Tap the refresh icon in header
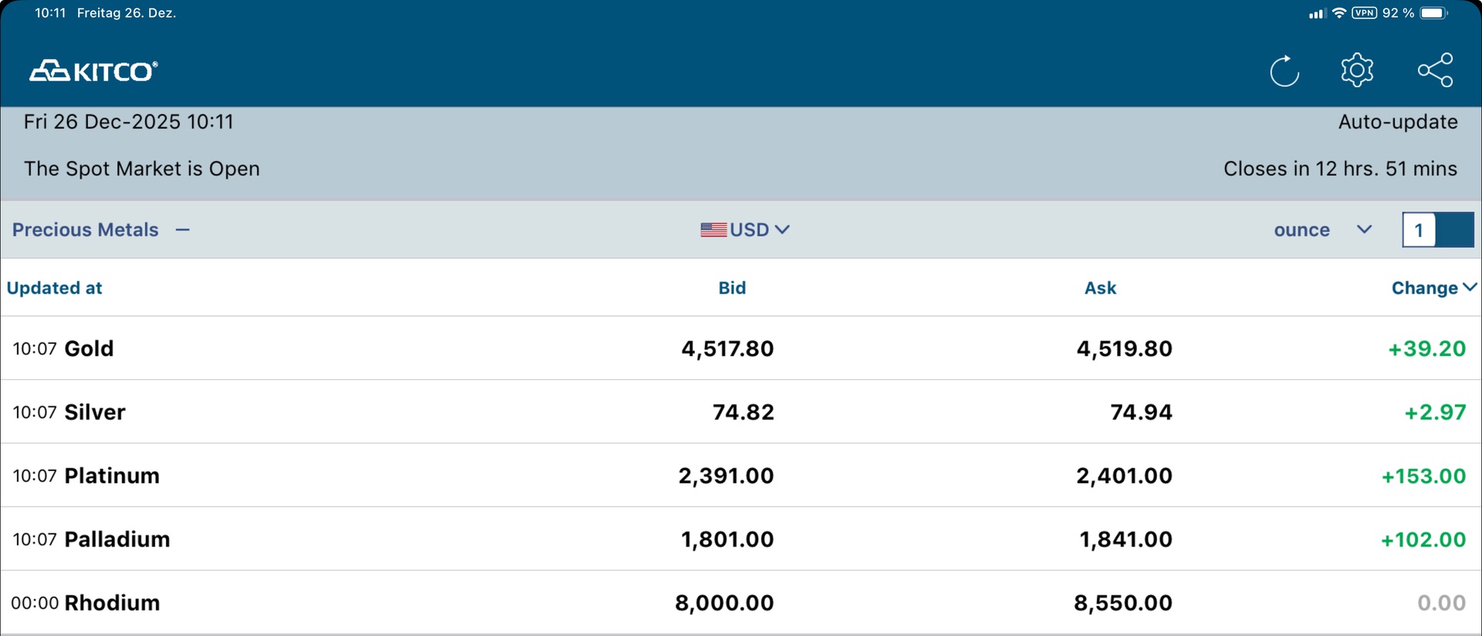Image resolution: width=1482 pixels, height=636 pixels. (x=1284, y=72)
